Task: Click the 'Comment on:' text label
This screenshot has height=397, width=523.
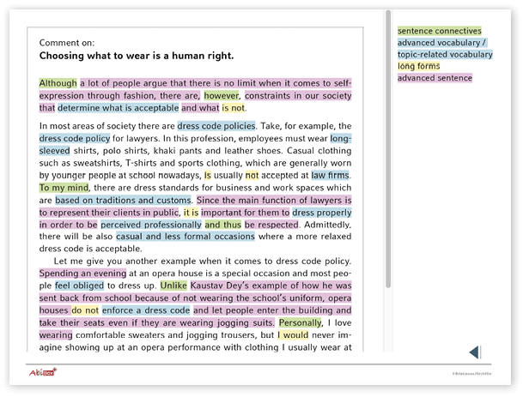Action: pyautogui.click(x=67, y=42)
